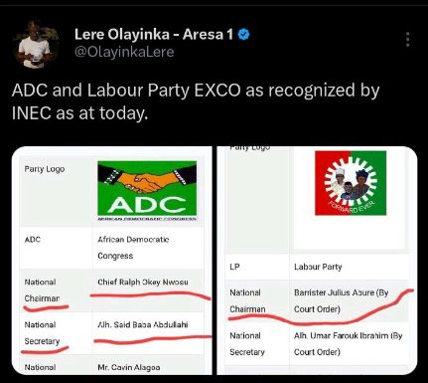Select the tweet text about INEC
The width and height of the screenshot is (428, 383).
[196, 101]
